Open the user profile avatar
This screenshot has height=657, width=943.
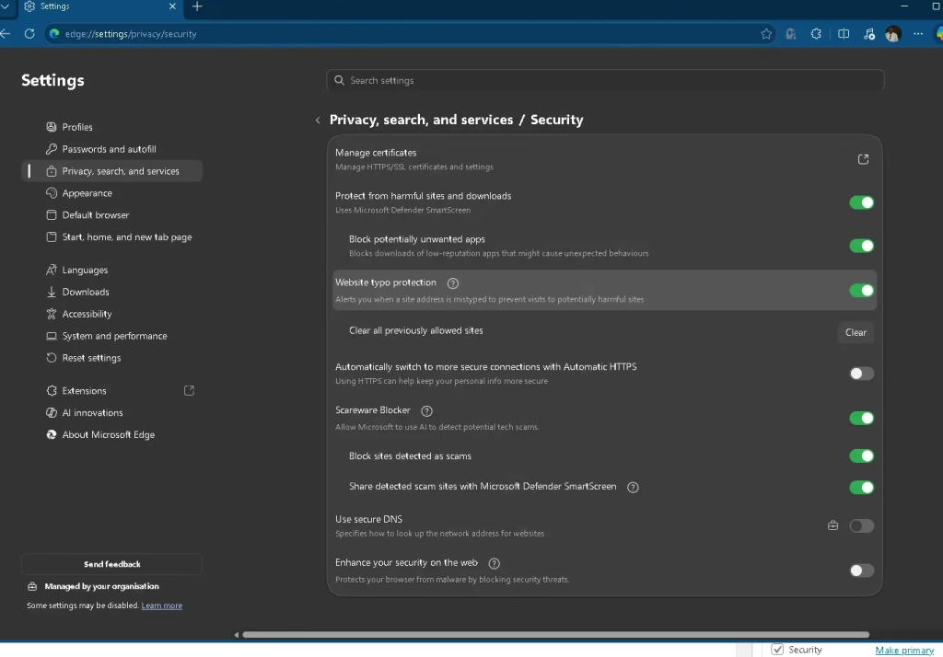point(892,34)
